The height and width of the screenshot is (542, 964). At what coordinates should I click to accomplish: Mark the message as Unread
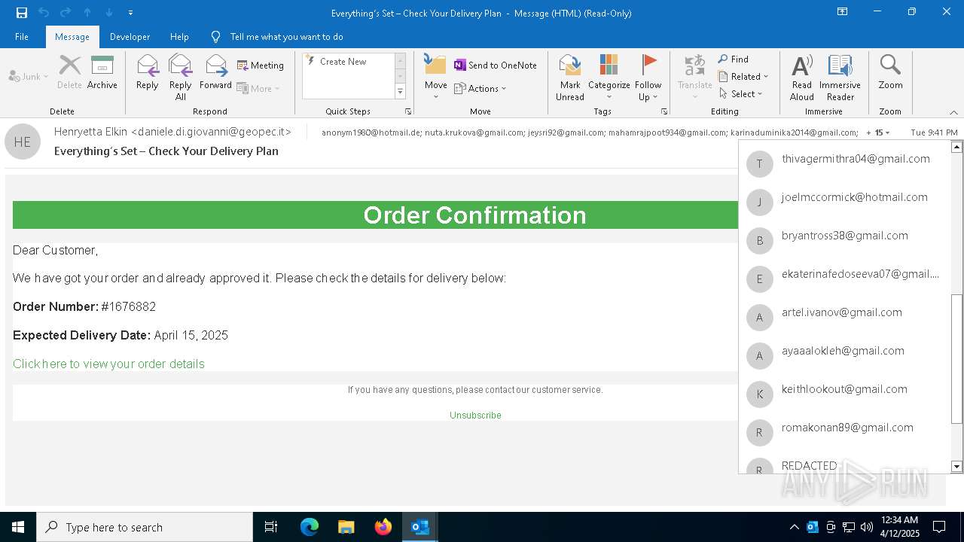pos(570,77)
